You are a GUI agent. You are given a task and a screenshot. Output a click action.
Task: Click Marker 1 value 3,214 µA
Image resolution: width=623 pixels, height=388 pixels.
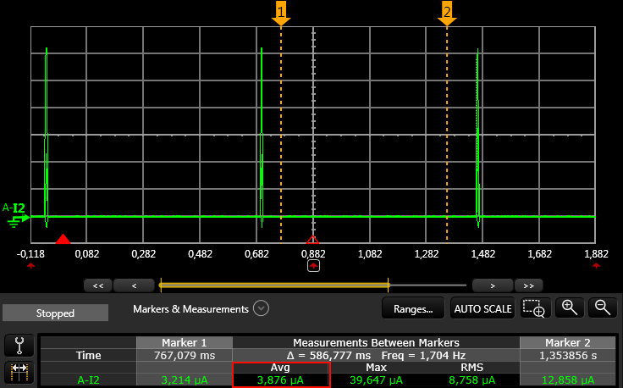185,380
